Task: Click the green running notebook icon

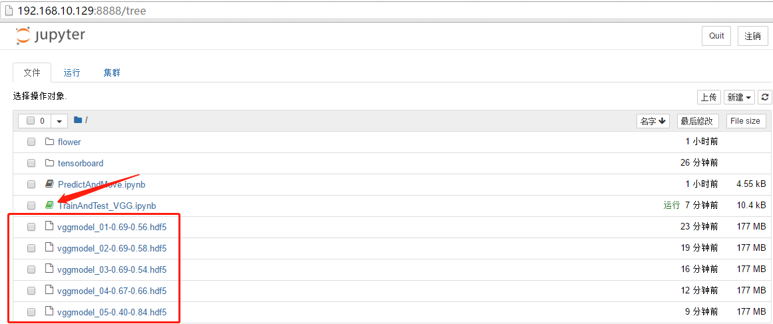Action: (x=49, y=206)
